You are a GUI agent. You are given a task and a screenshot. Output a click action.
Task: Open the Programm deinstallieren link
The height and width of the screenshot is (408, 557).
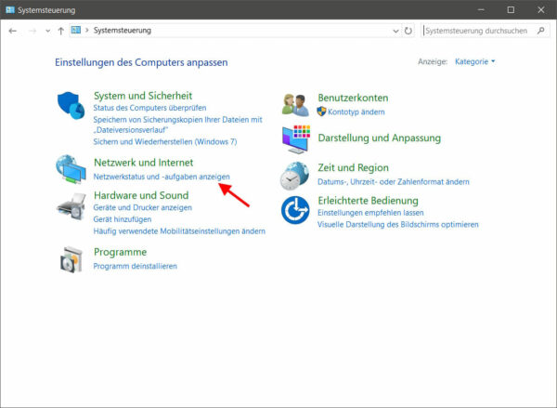[x=135, y=266]
